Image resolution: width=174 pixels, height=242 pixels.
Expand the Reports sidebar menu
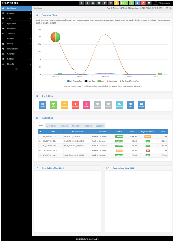16,64
